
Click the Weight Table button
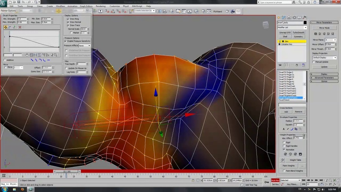point(295,160)
